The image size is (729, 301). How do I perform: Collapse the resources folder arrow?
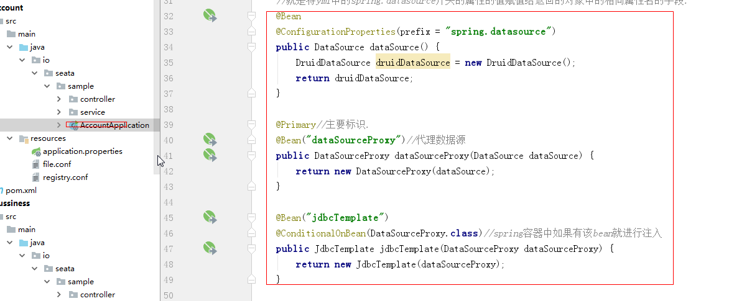(10, 138)
